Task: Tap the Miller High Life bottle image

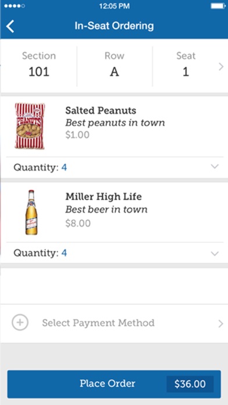Action: 31,212
